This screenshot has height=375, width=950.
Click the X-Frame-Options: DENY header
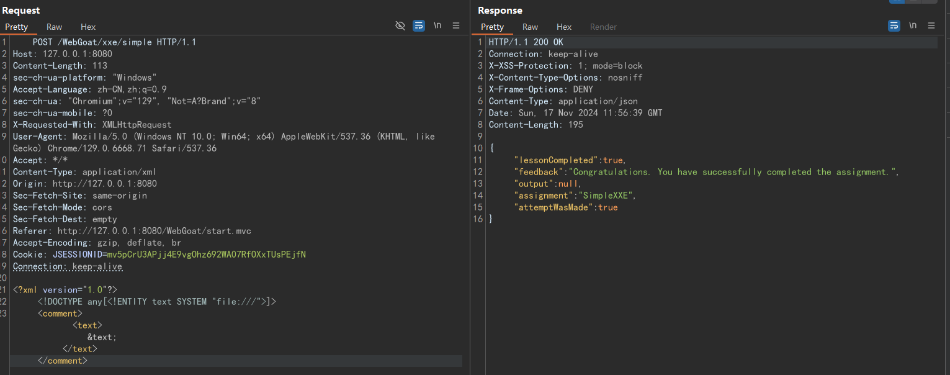(540, 89)
